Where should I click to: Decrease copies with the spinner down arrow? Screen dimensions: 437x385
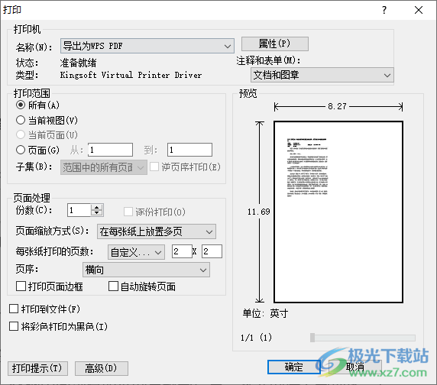[97, 213]
